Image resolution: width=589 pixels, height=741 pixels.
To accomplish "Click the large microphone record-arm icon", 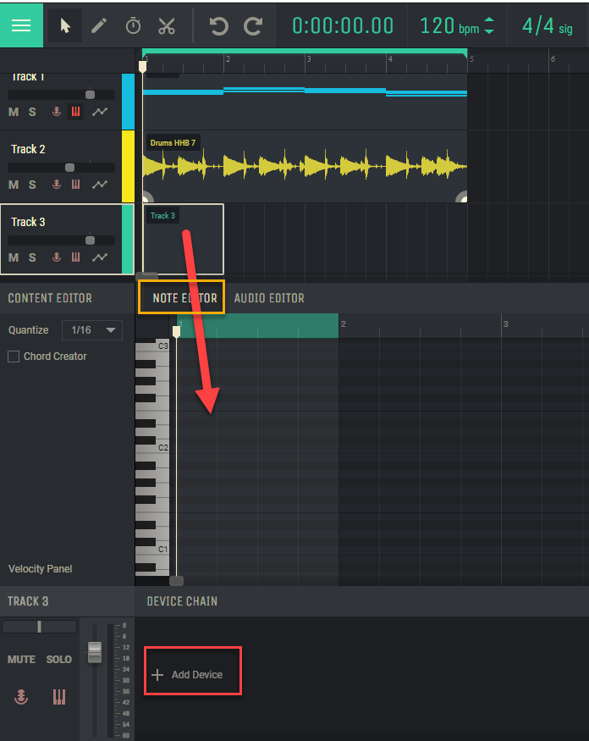I will pyautogui.click(x=21, y=697).
